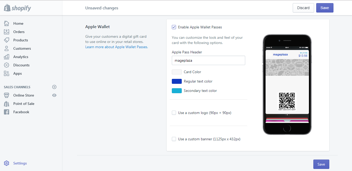Click the Products tag icon
Image resolution: width=352 pixels, height=171 pixels.
pos(7,40)
